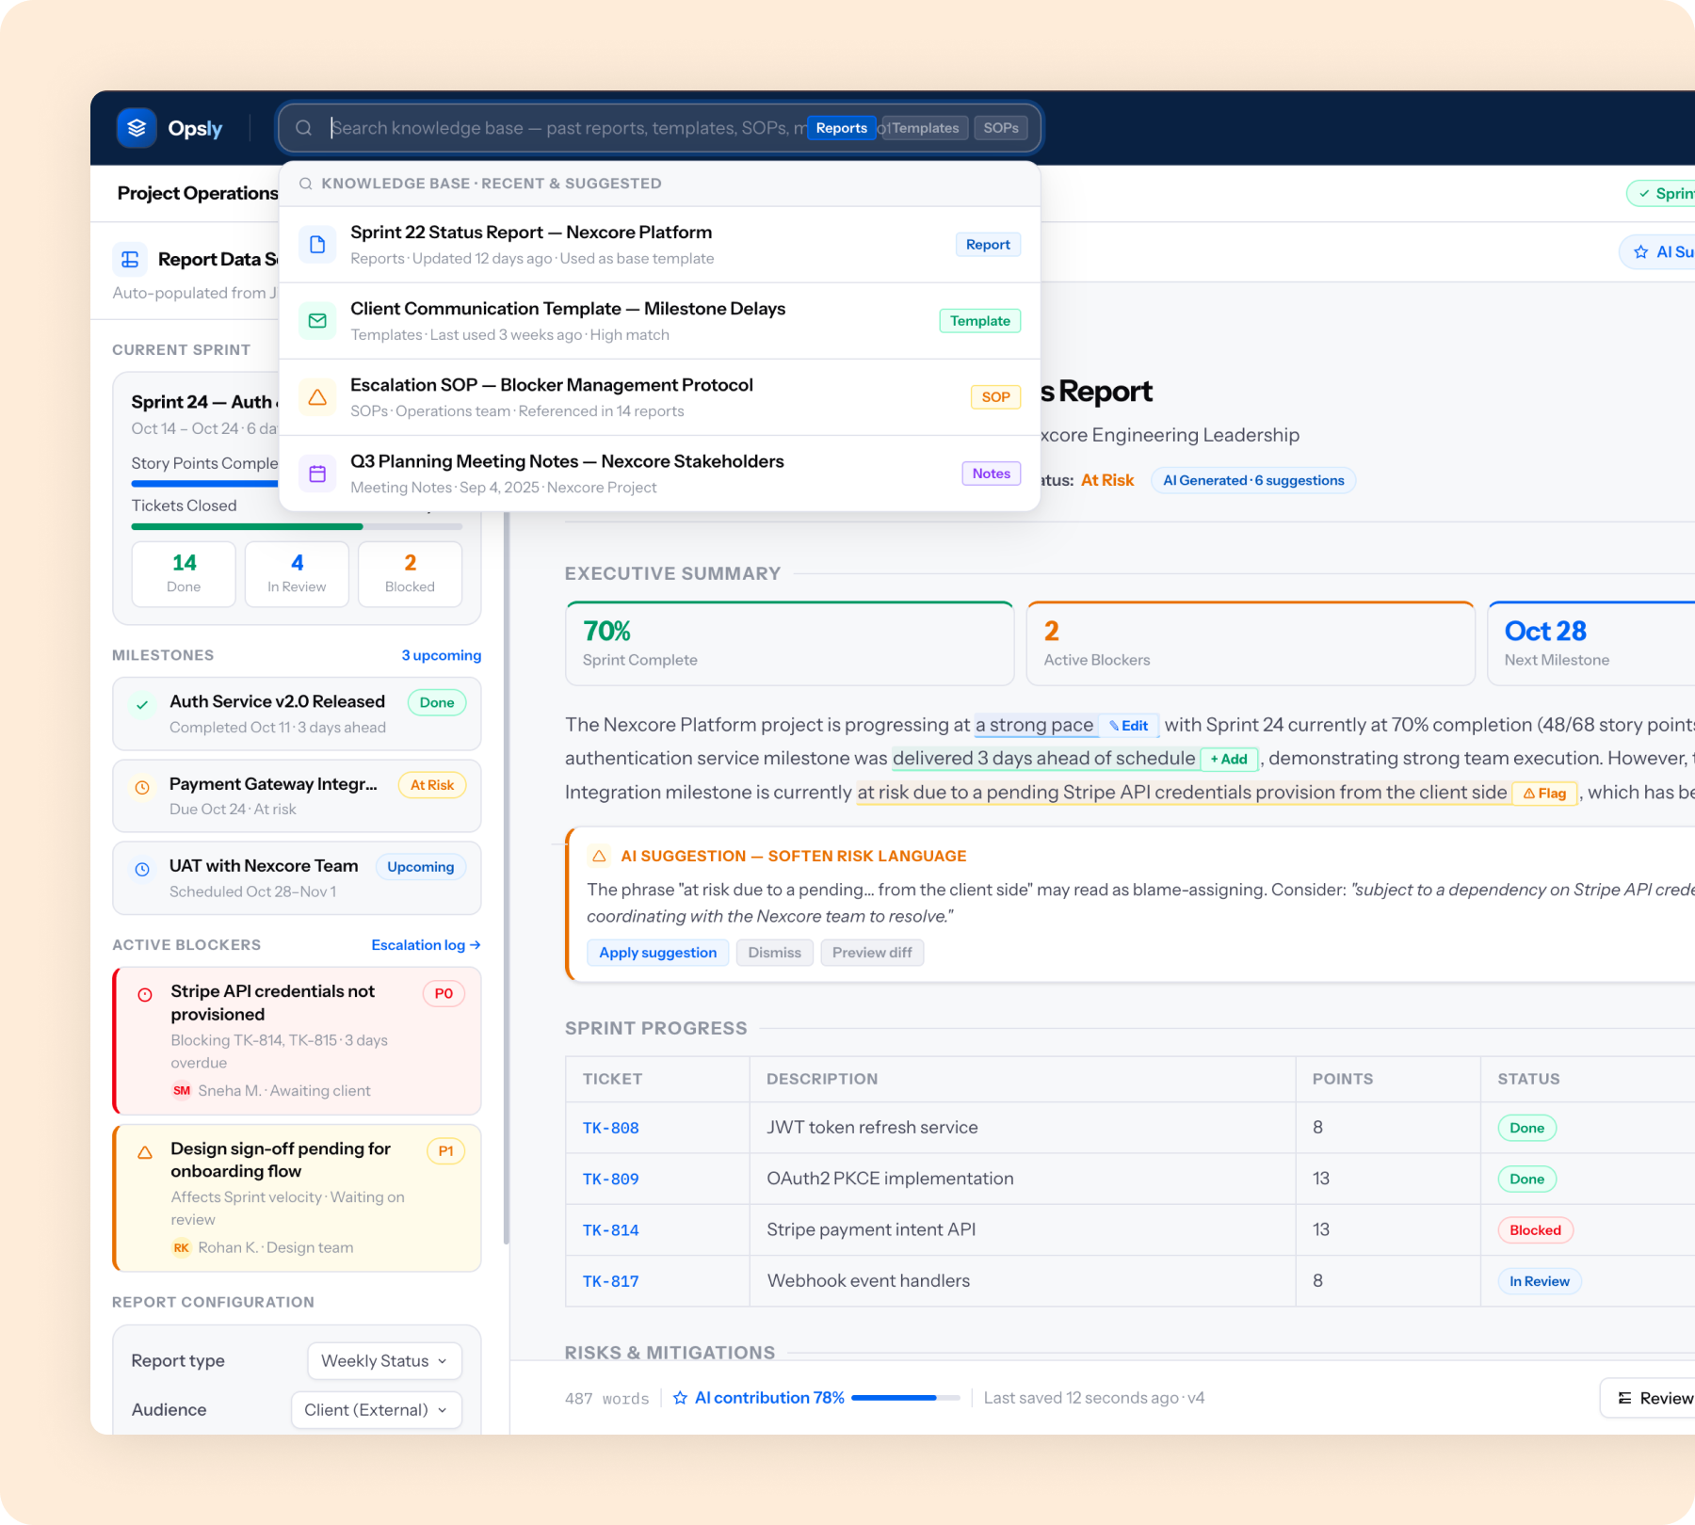This screenshot has height=1525, width=1695.
Task: Click the At Risk badge on Payment Gateway
Action: [431, 785]
